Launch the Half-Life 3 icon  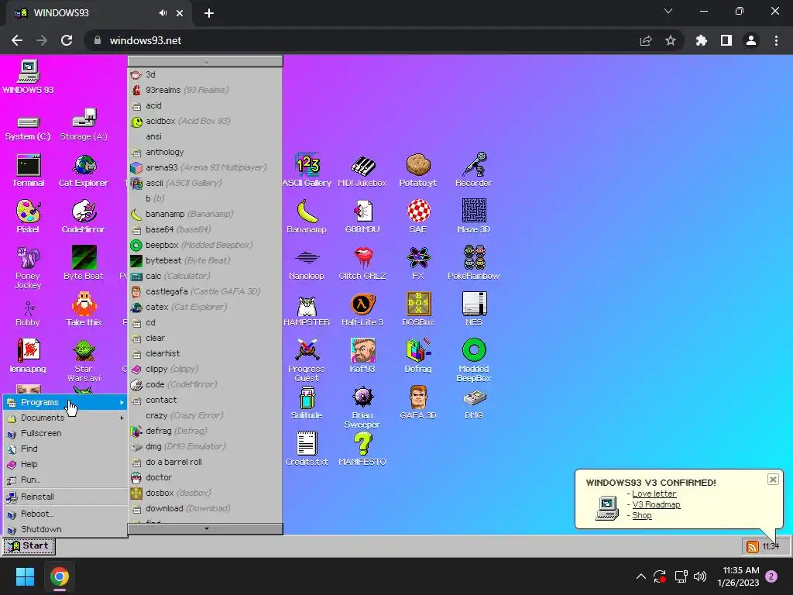click(x=362, y=310)
